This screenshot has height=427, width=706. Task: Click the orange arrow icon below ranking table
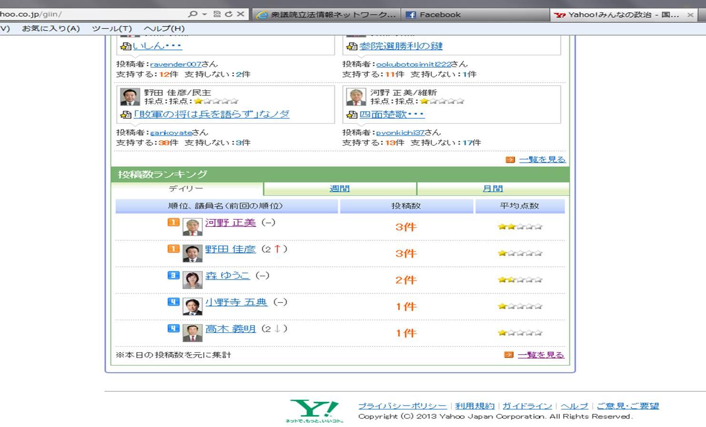click(508, 355)
